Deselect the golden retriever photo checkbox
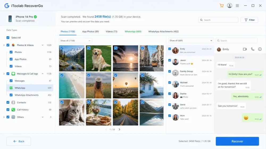266x149 pixels. 89,48
